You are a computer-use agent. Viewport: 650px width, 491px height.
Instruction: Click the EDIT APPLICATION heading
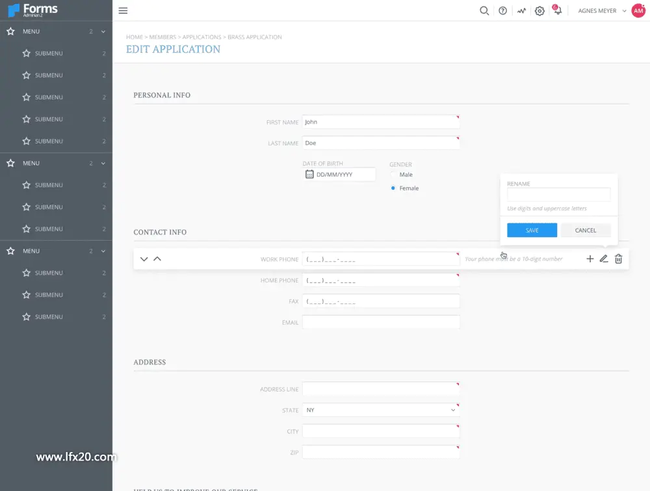click(174, 49)
